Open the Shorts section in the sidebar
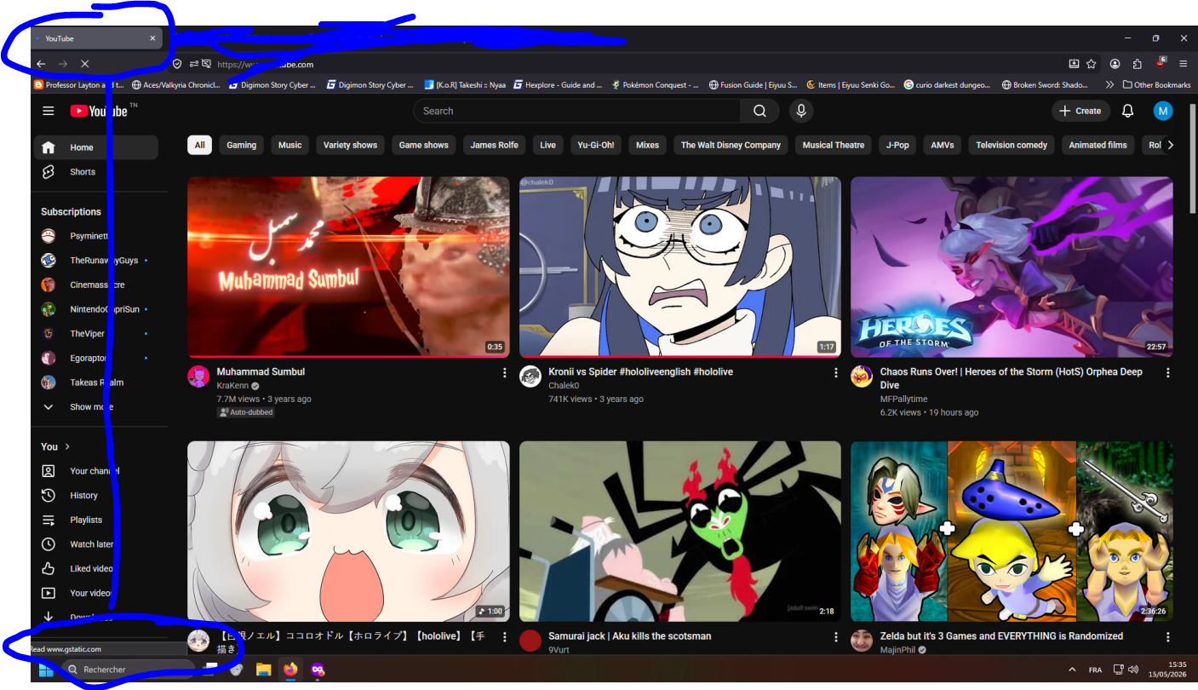1198x690 pixels. click(x=95, y=172)
